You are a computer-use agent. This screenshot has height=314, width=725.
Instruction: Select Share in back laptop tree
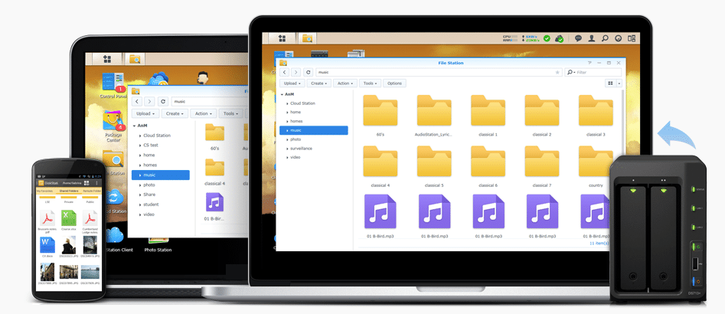[x=149, y=195]
